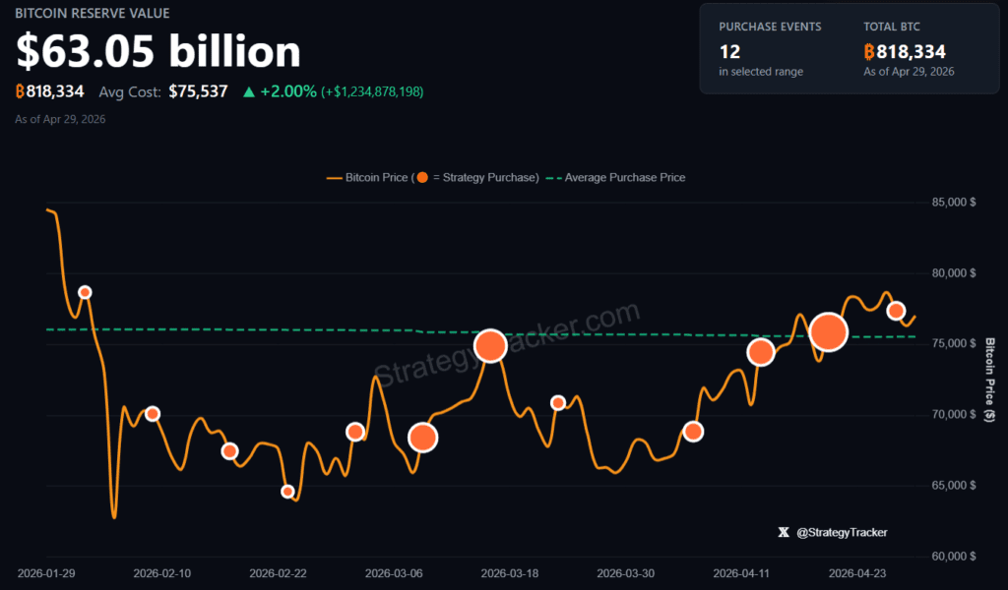Select the big purchase marker at mid-March peak

490,345
